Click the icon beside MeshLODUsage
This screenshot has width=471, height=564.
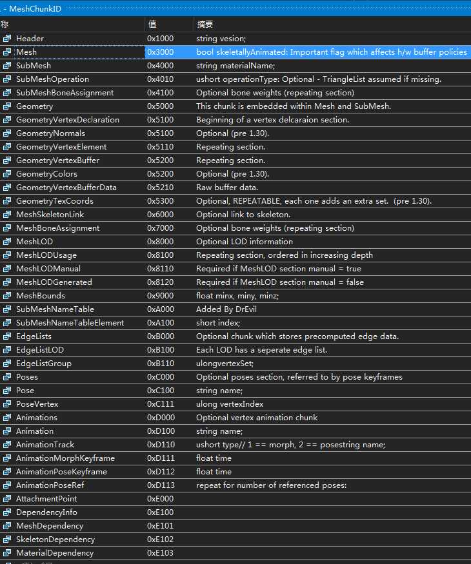(7, 255)
